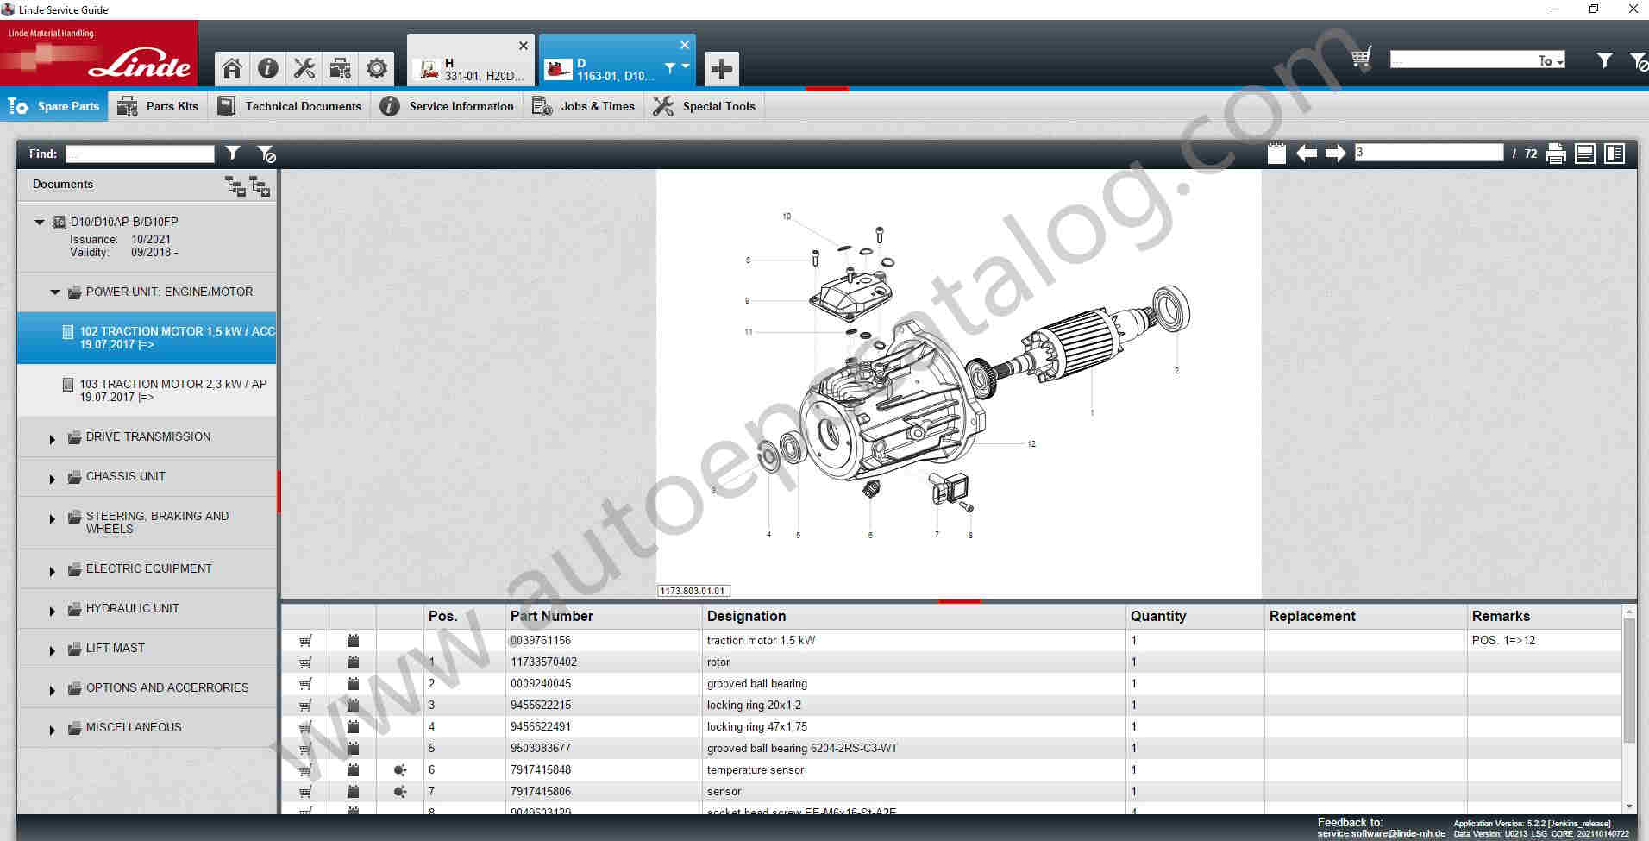Click the page number input field

pyautogui.click(x=1428, y=153)
